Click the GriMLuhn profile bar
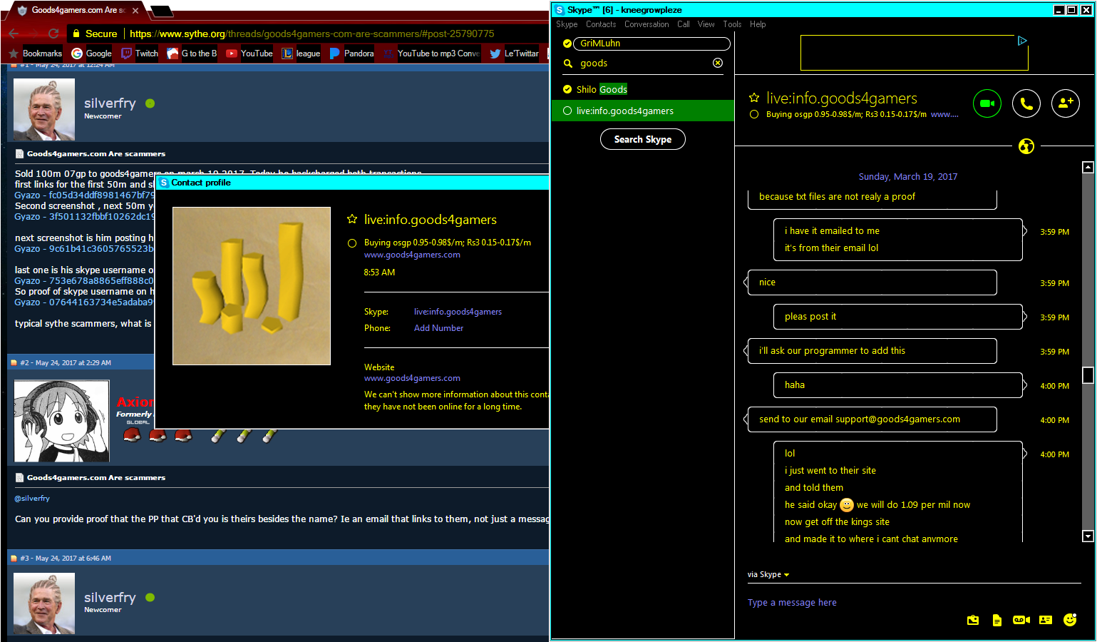 (x=651, y=44)
